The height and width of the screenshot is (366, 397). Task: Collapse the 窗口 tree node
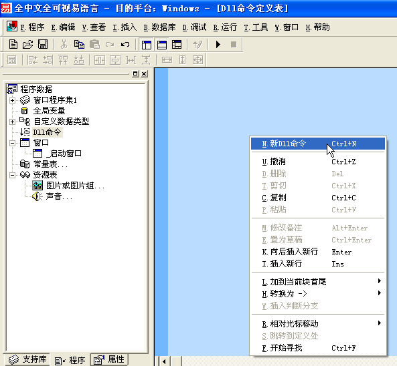(x=12, y=143)
